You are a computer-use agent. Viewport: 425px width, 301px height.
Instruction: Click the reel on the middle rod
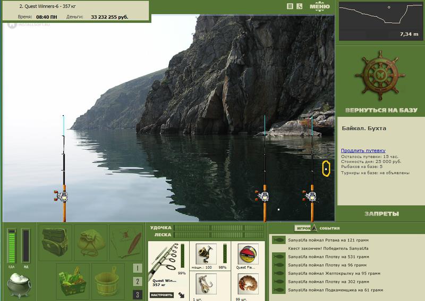pyautogui.click(x=262, y=196)
